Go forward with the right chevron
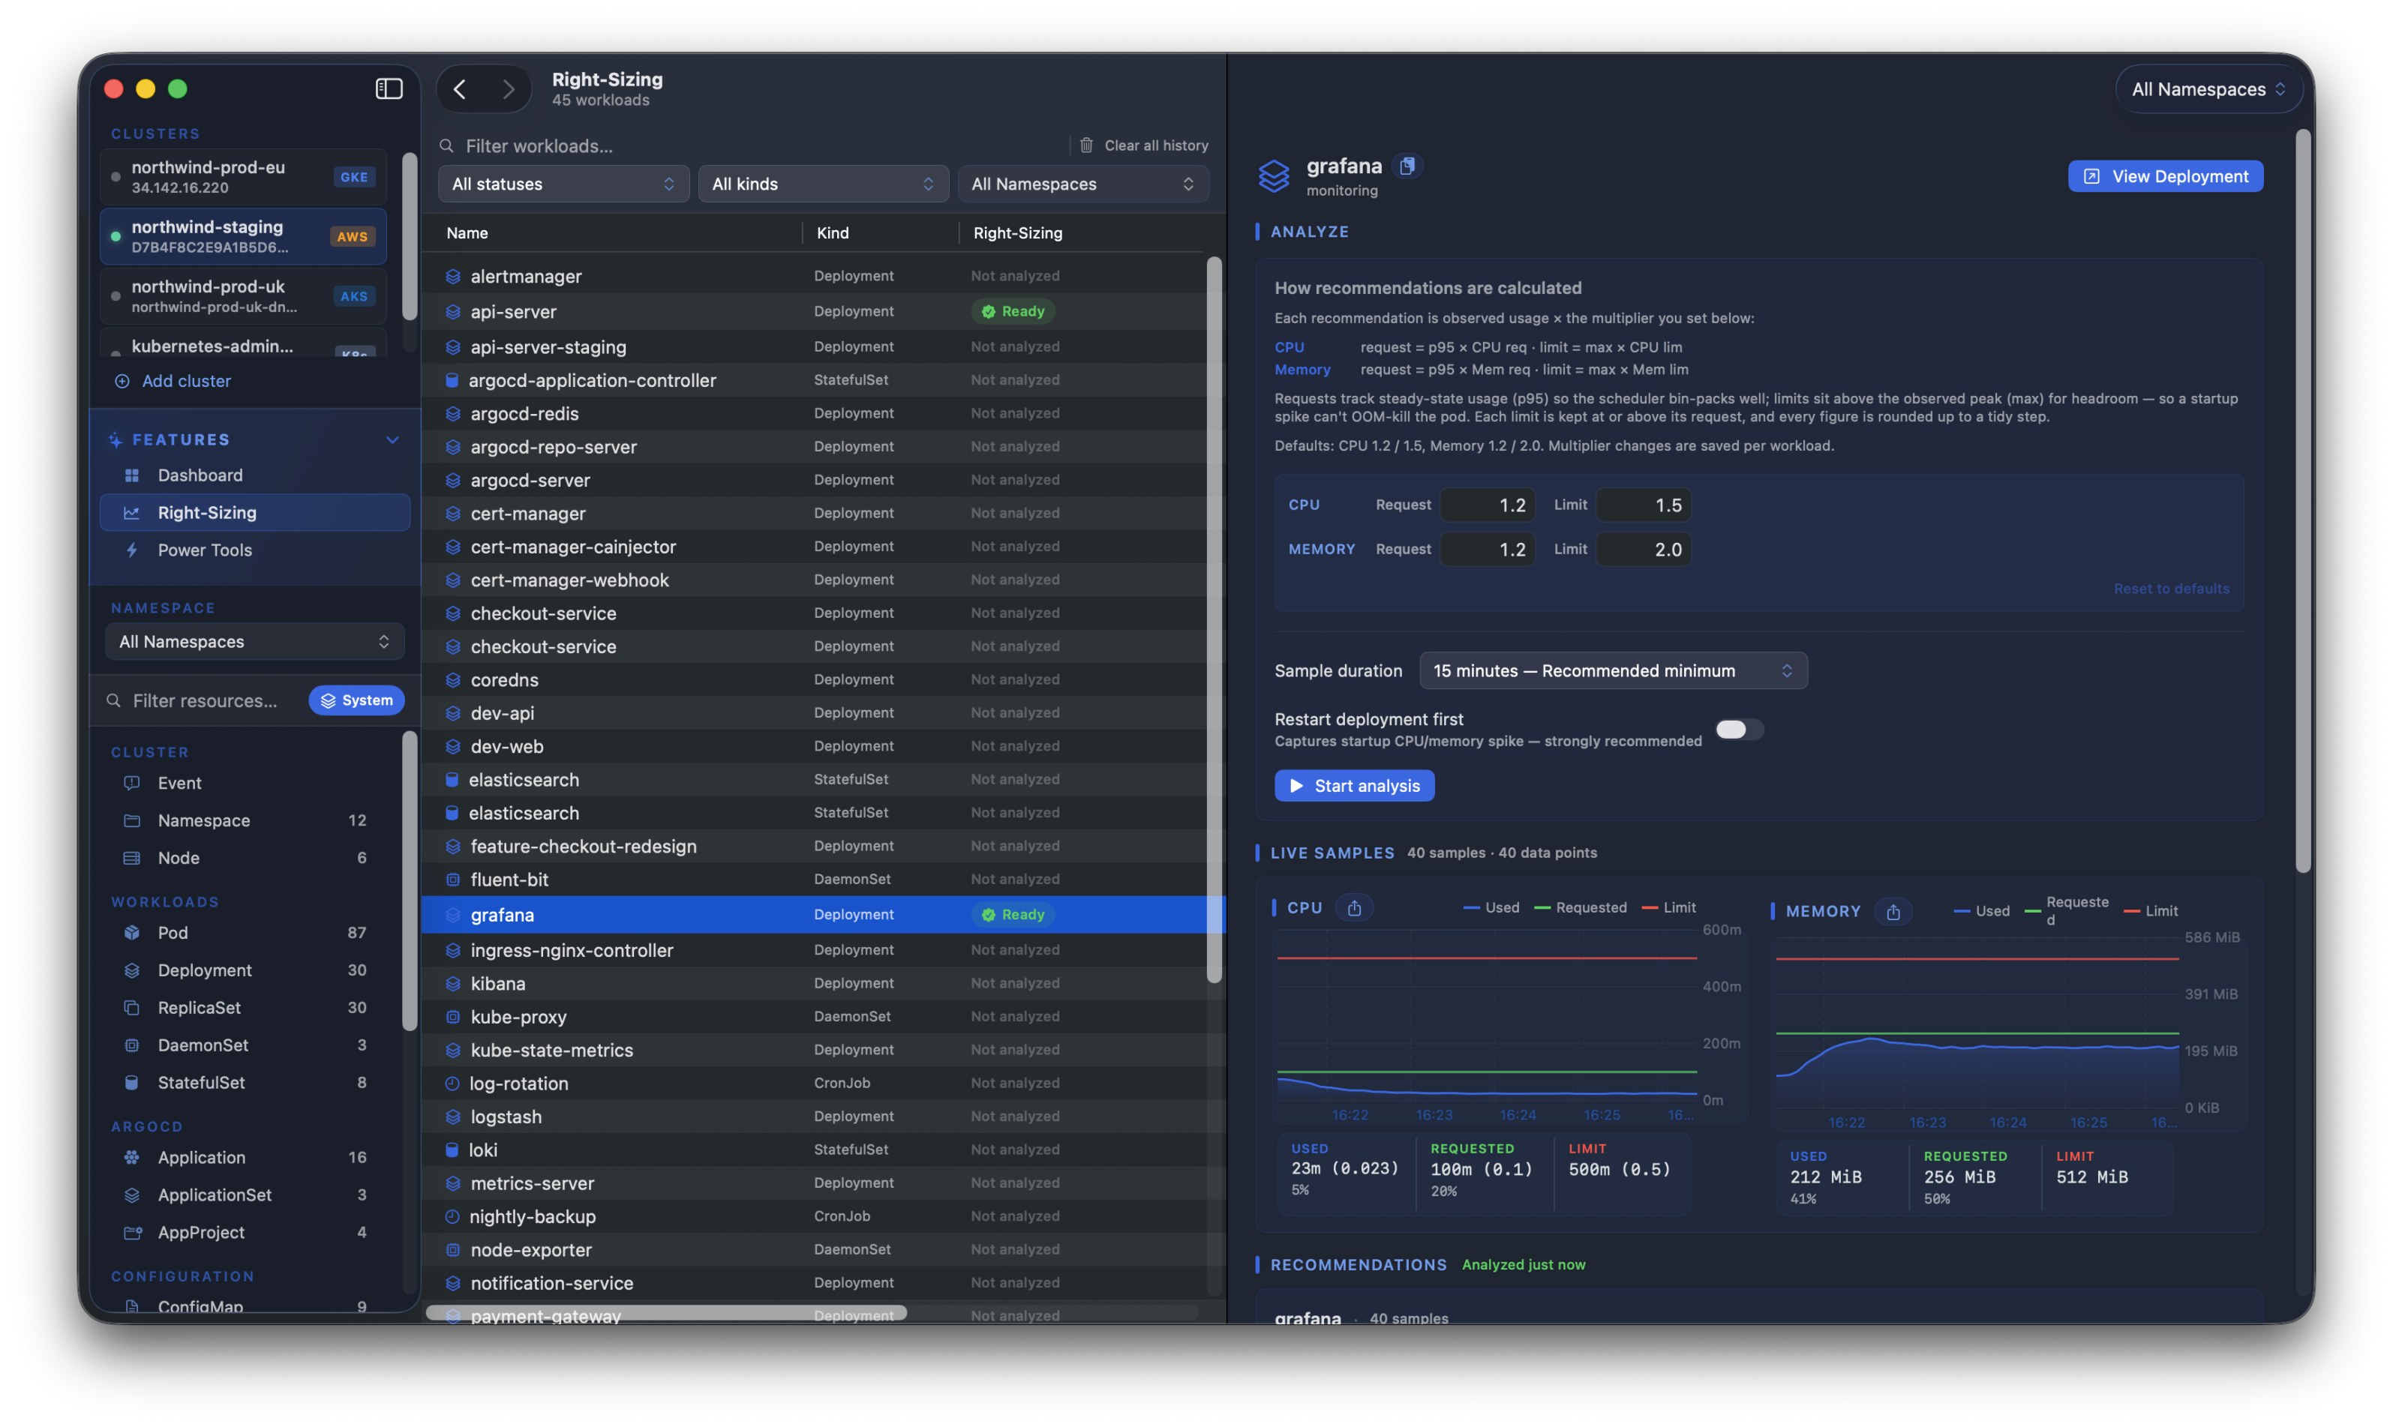2393x1427 pixels. click(x=508, y=89)
